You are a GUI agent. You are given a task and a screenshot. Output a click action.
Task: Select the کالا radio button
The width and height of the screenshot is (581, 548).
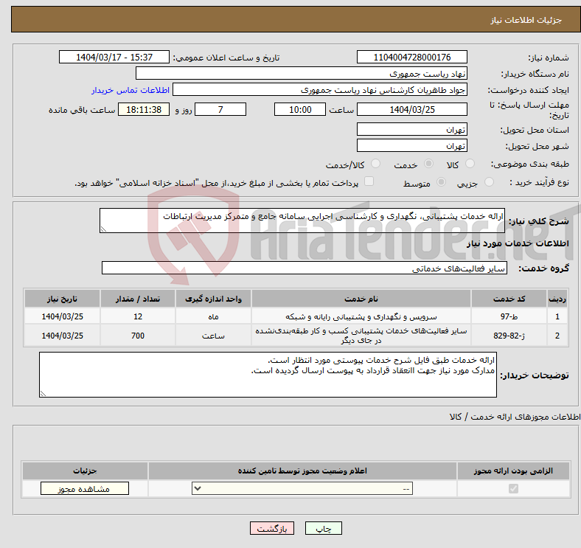pos(470,164)
